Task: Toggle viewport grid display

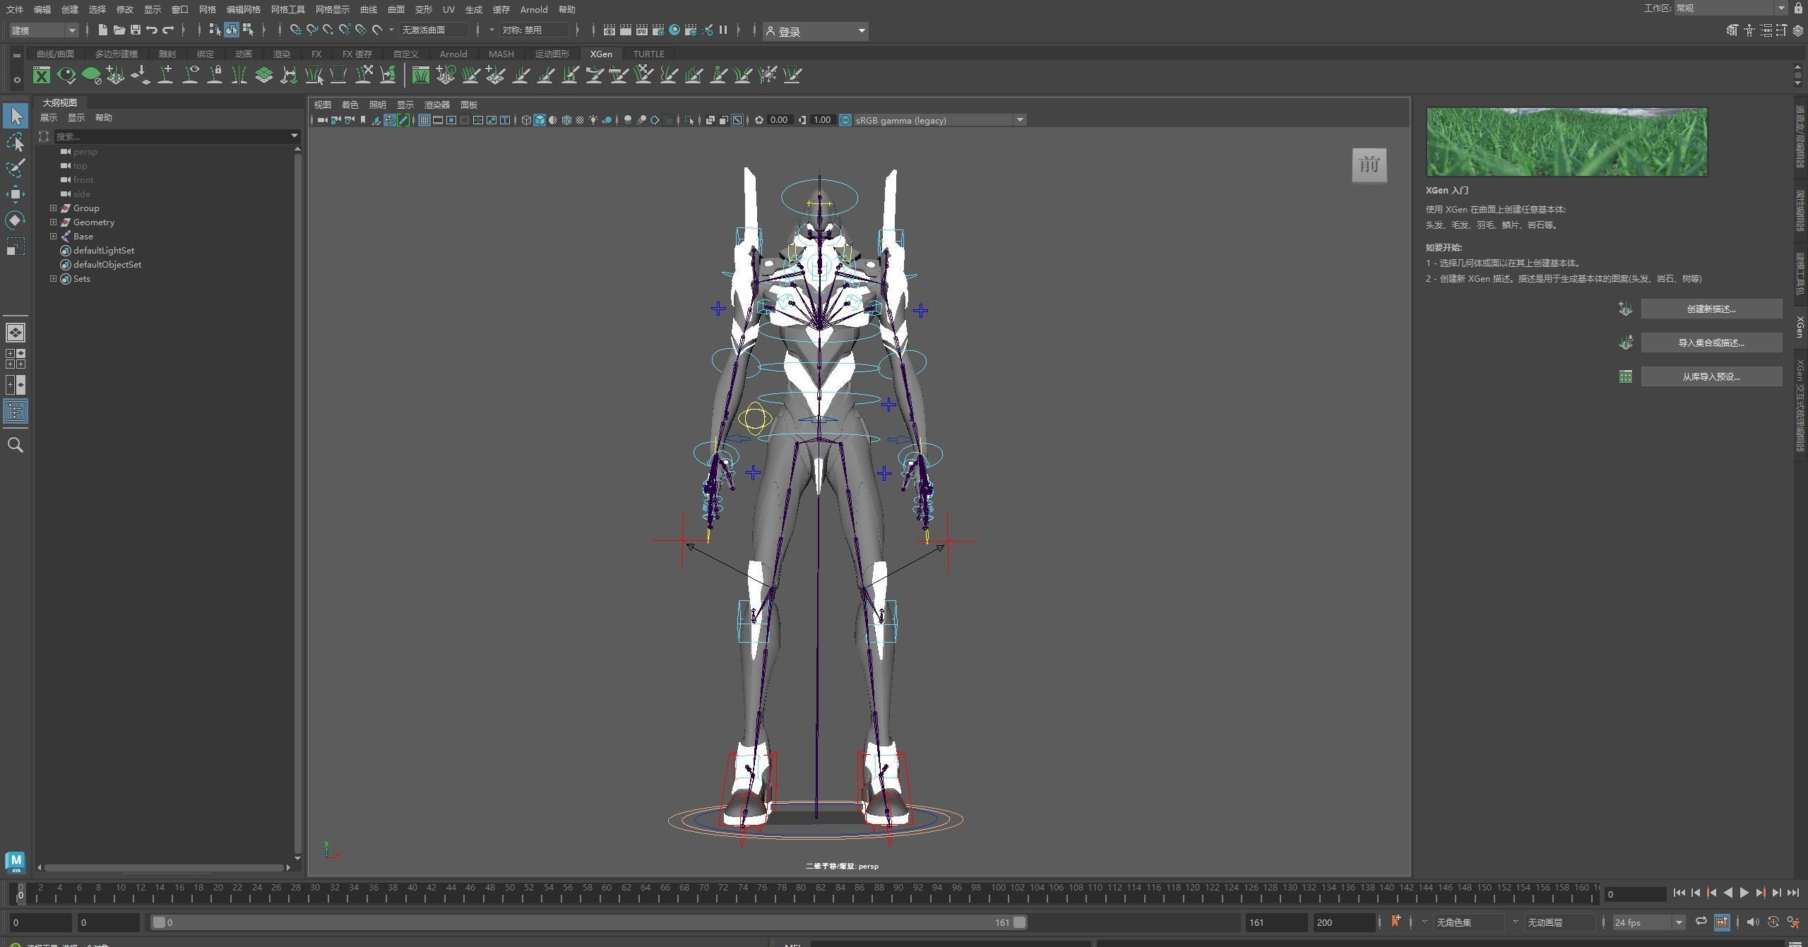Action: pos(424,120)
